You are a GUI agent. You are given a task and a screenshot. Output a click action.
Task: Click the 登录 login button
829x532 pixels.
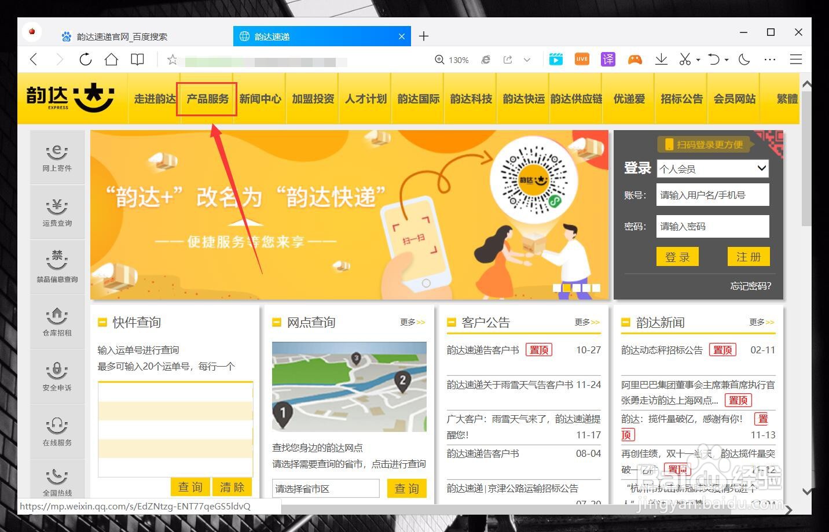677,257
